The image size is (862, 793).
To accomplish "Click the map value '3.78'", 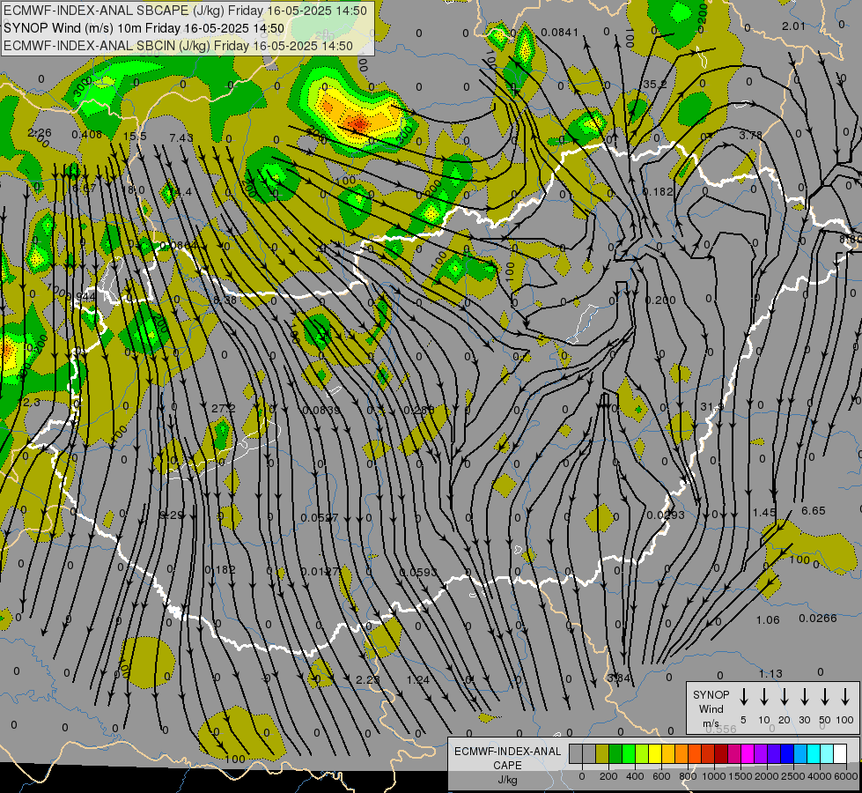I will click(x=750, y=136).
